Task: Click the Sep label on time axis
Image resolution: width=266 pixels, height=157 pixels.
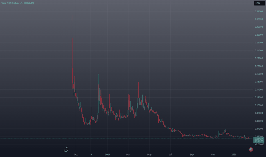Action: coord(192,154)
